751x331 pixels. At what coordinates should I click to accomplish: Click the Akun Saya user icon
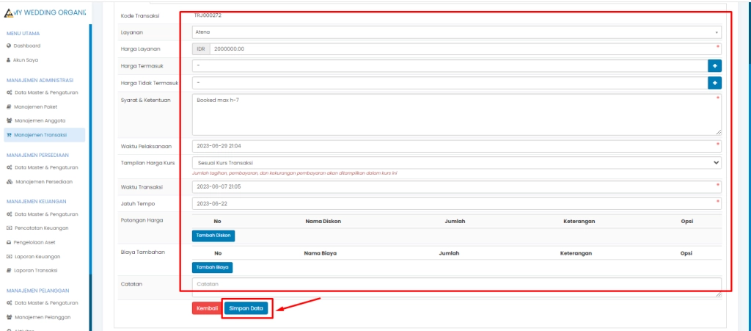pos(9,59)
